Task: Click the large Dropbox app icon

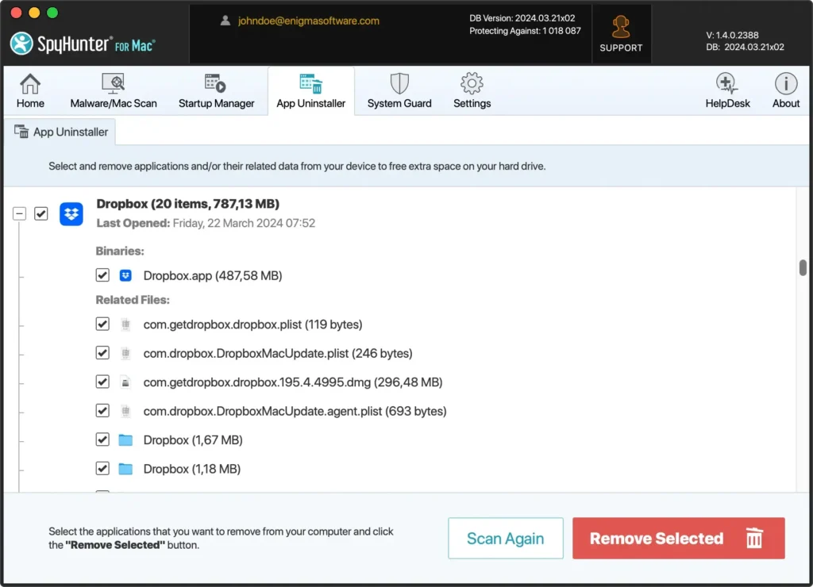Action: [71, 213]
